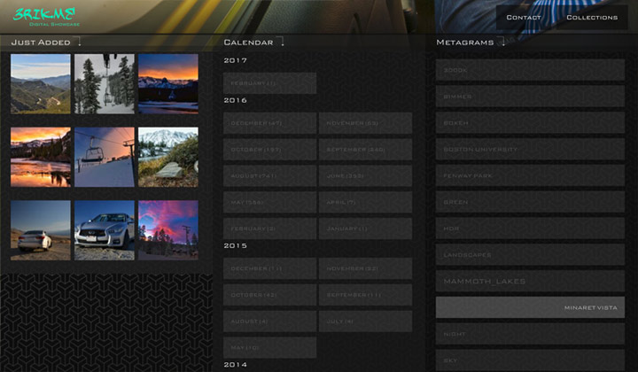Collapse the Calendar section arrow
The image size is (638, 372).
[281, 42]
